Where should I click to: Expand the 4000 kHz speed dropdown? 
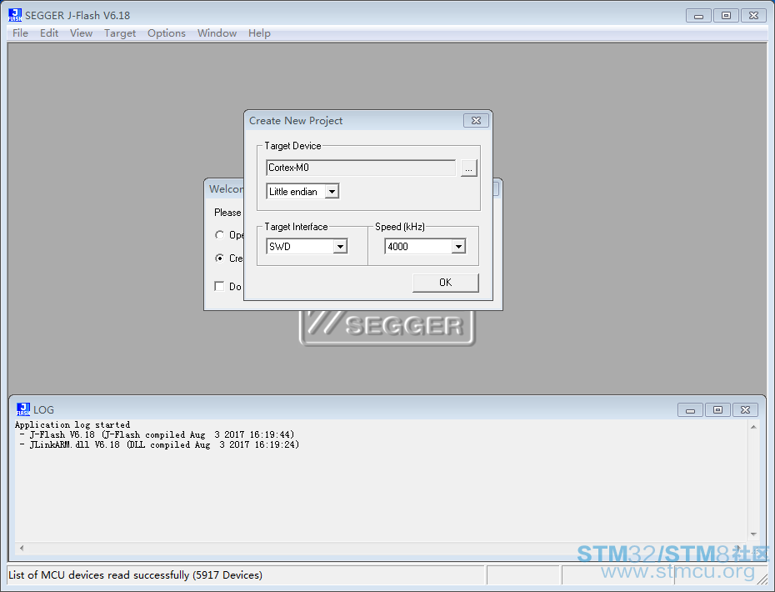(x=458, y=246)
